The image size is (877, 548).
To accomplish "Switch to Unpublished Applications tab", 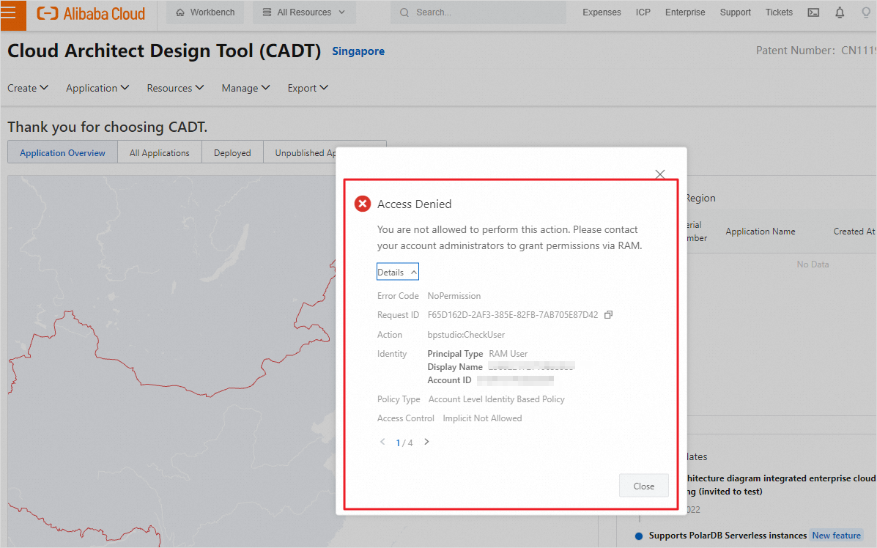I will pos(305,152).
